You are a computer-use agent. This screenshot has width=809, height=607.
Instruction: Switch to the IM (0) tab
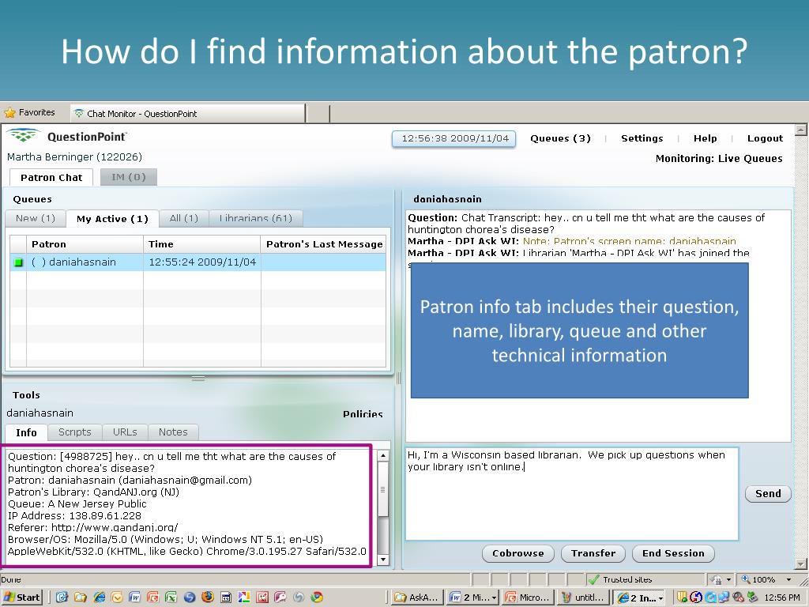(129, 177)
